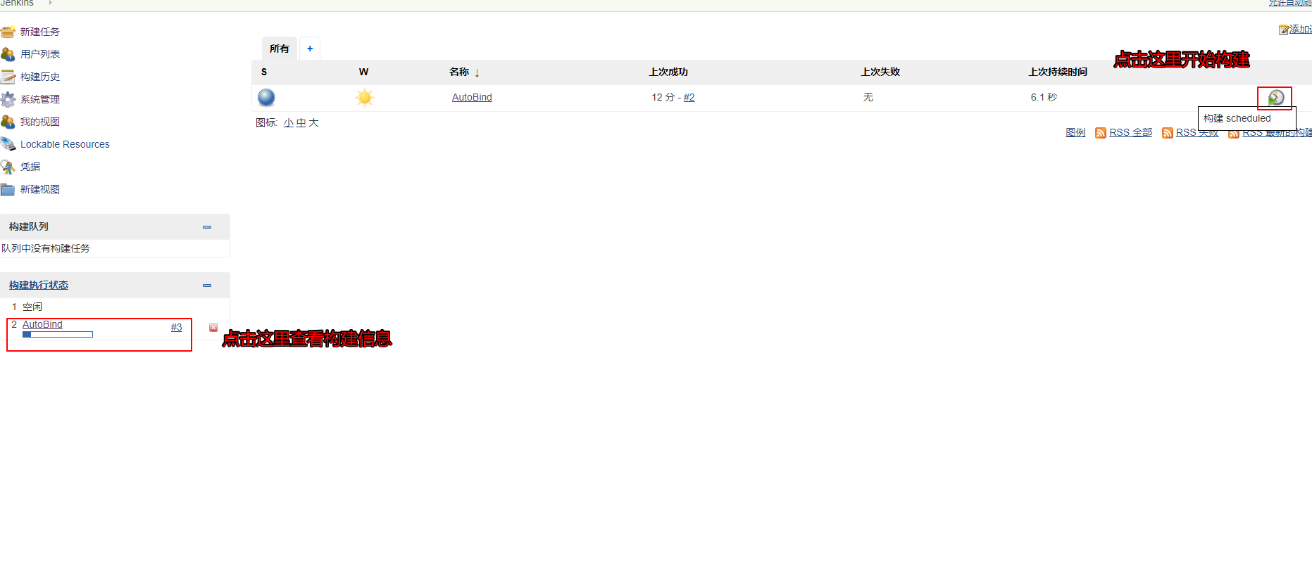The width and height of the screenshot is (1312, 583).
Task: Click the 构建队列 panel title
Action: pos(29,226)
